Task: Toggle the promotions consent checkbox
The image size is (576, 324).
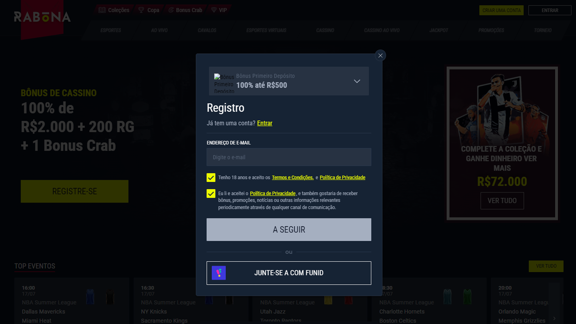Action: (211, 193)
